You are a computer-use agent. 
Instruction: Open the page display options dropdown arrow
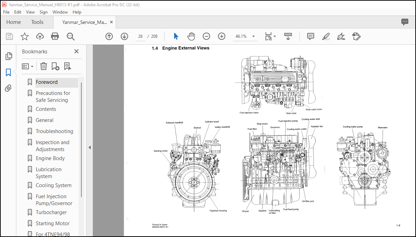275,36
